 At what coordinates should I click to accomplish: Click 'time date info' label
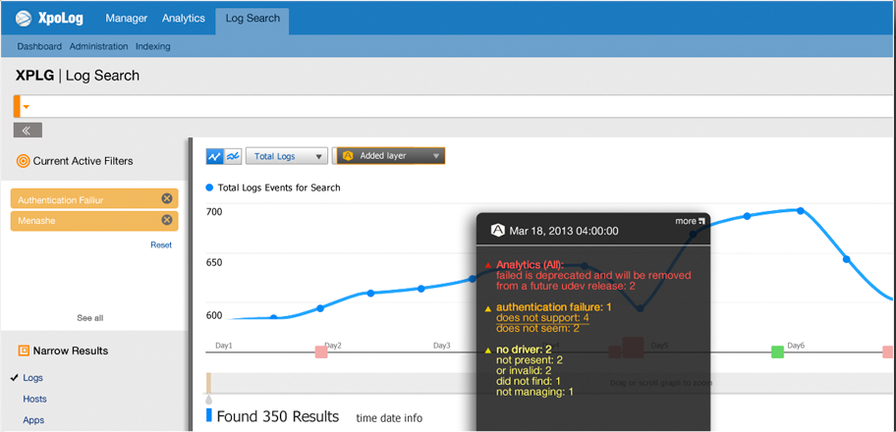click(x=389, y=418)
